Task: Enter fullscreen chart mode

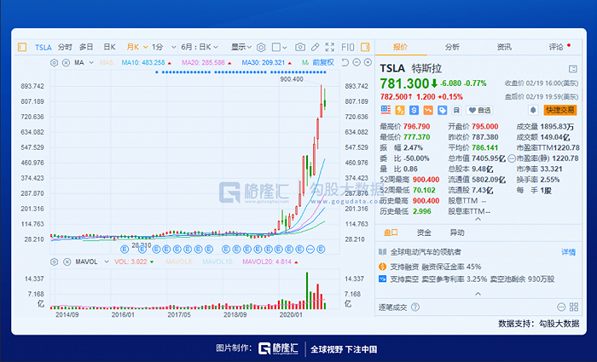Action: [330, 47]
